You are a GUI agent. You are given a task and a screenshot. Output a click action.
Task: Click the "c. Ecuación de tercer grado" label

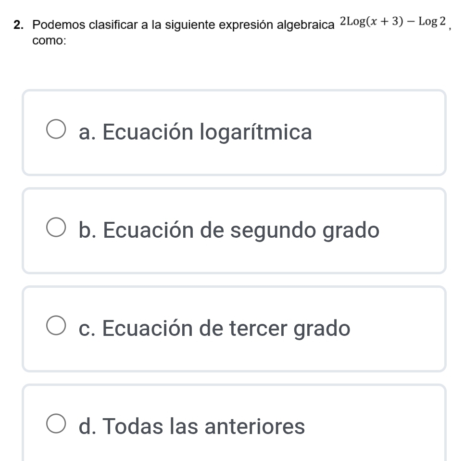pyautogui.click(x=214, y=328)
